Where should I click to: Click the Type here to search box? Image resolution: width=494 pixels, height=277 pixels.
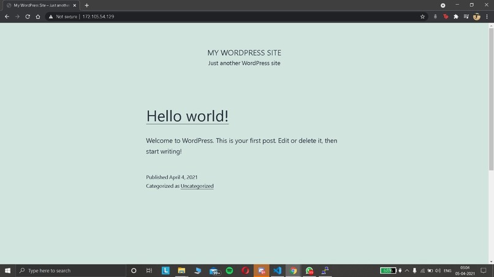(x=71, y=271)
